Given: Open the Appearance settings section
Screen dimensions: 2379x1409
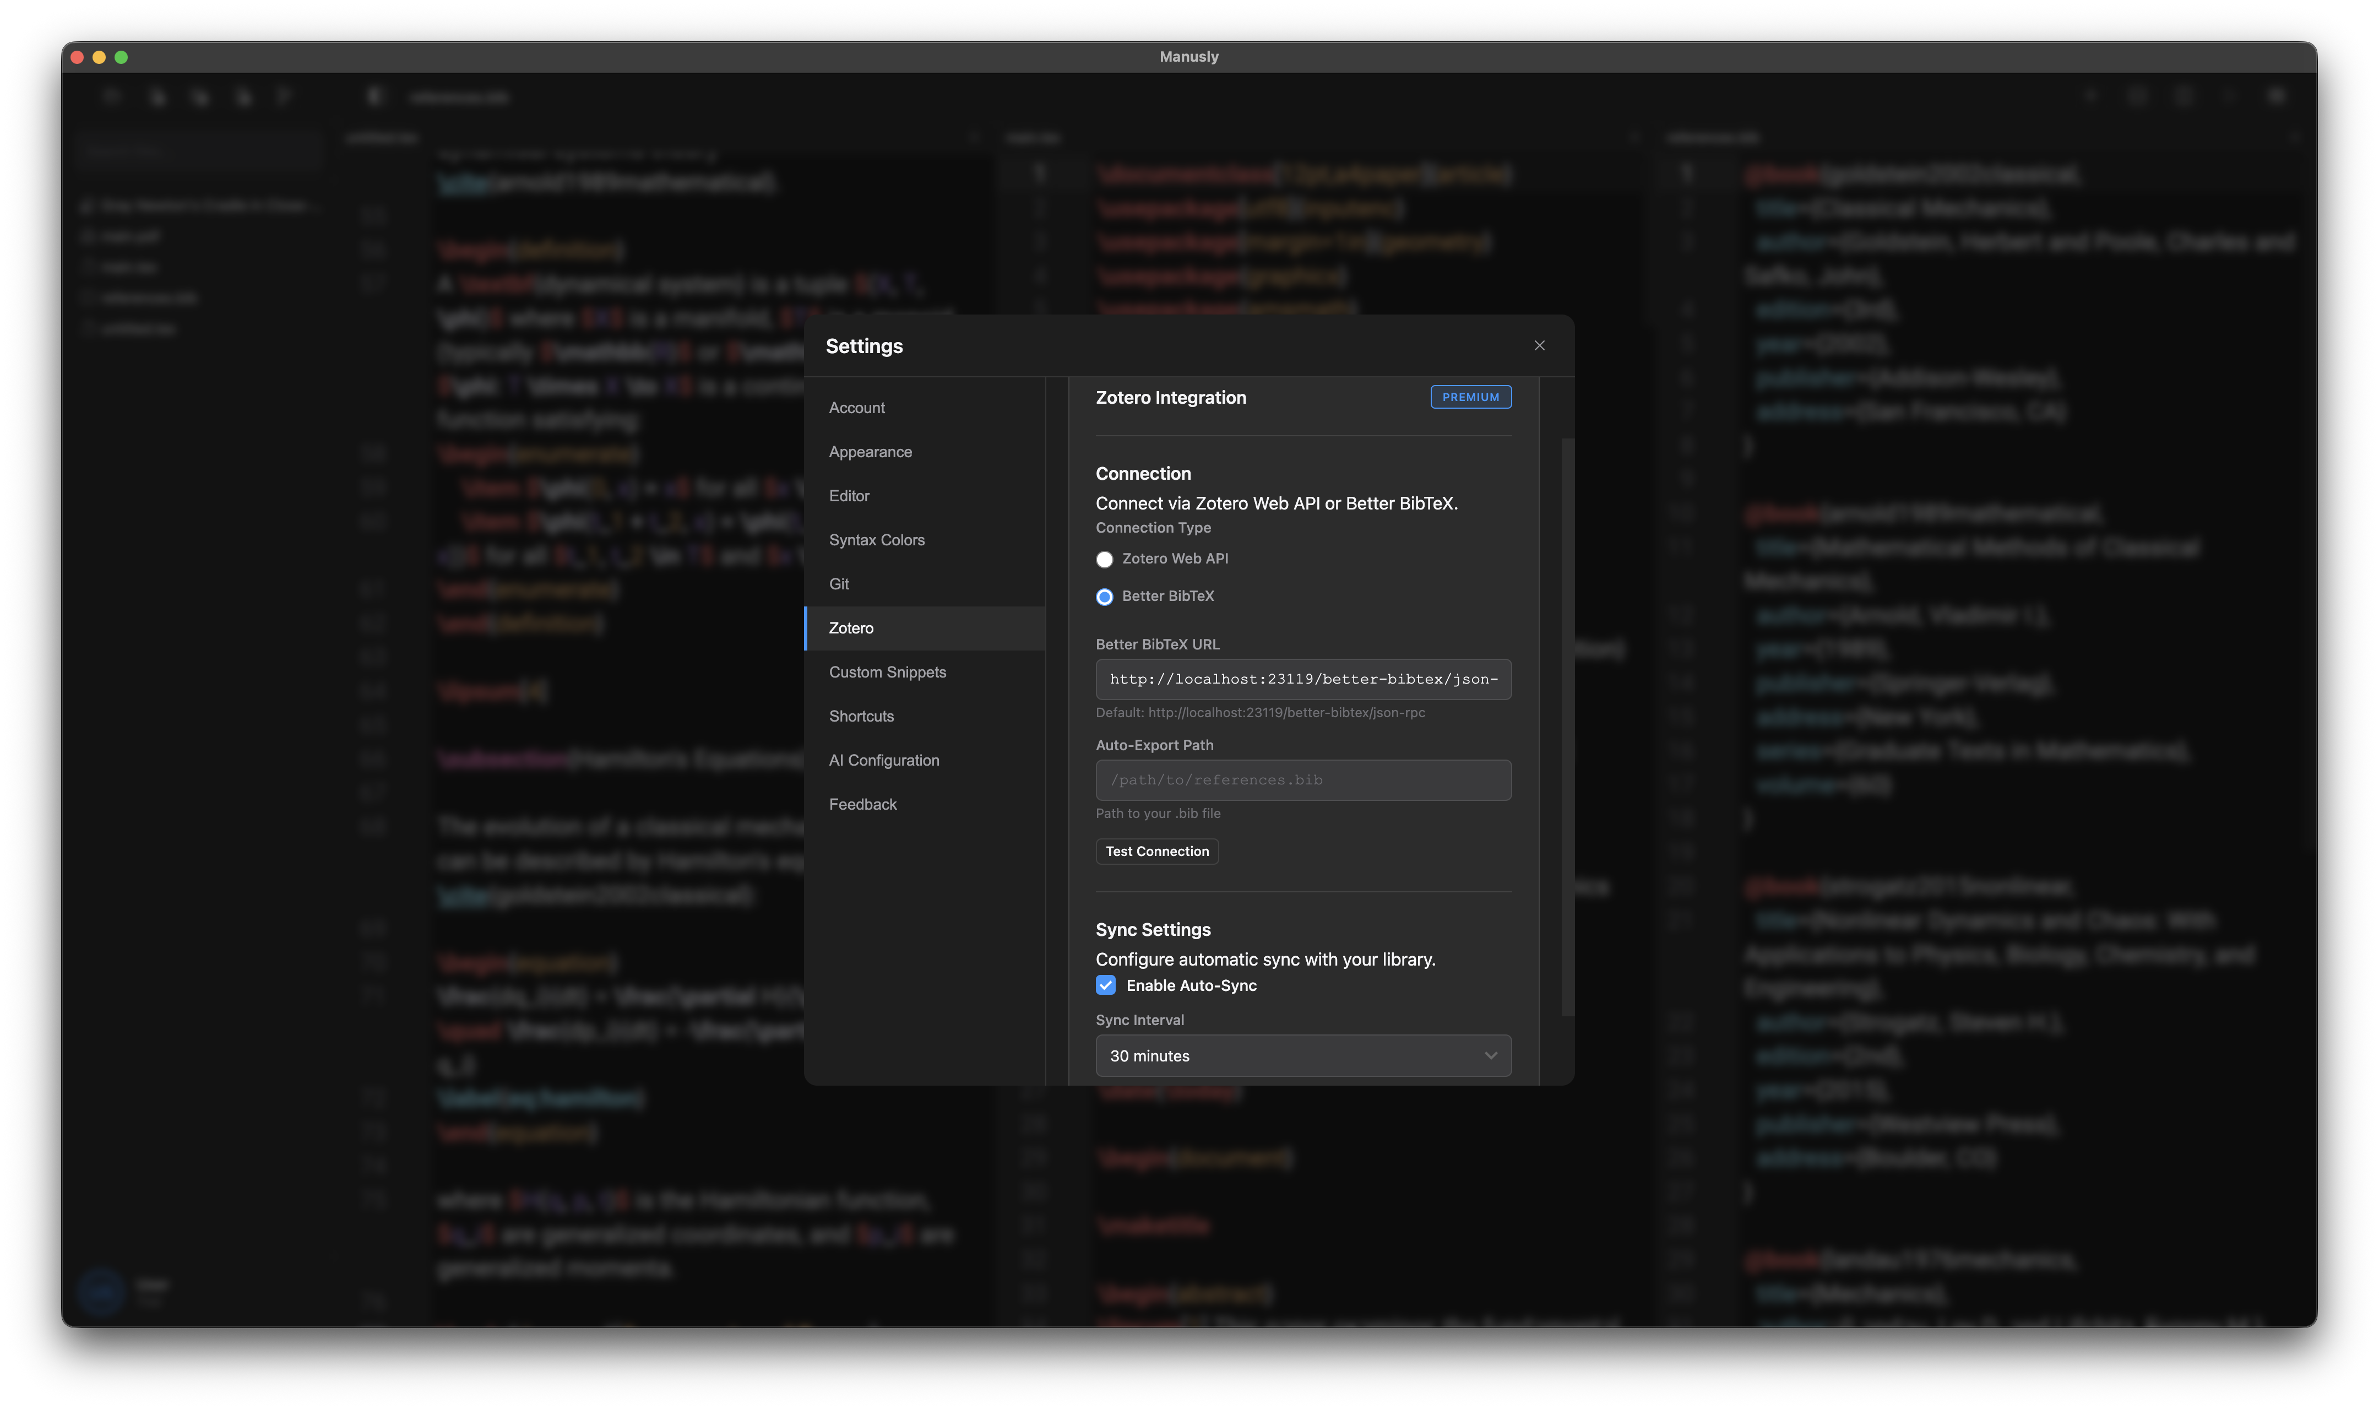Looking at the screenshot, I should tap(869, 451).
